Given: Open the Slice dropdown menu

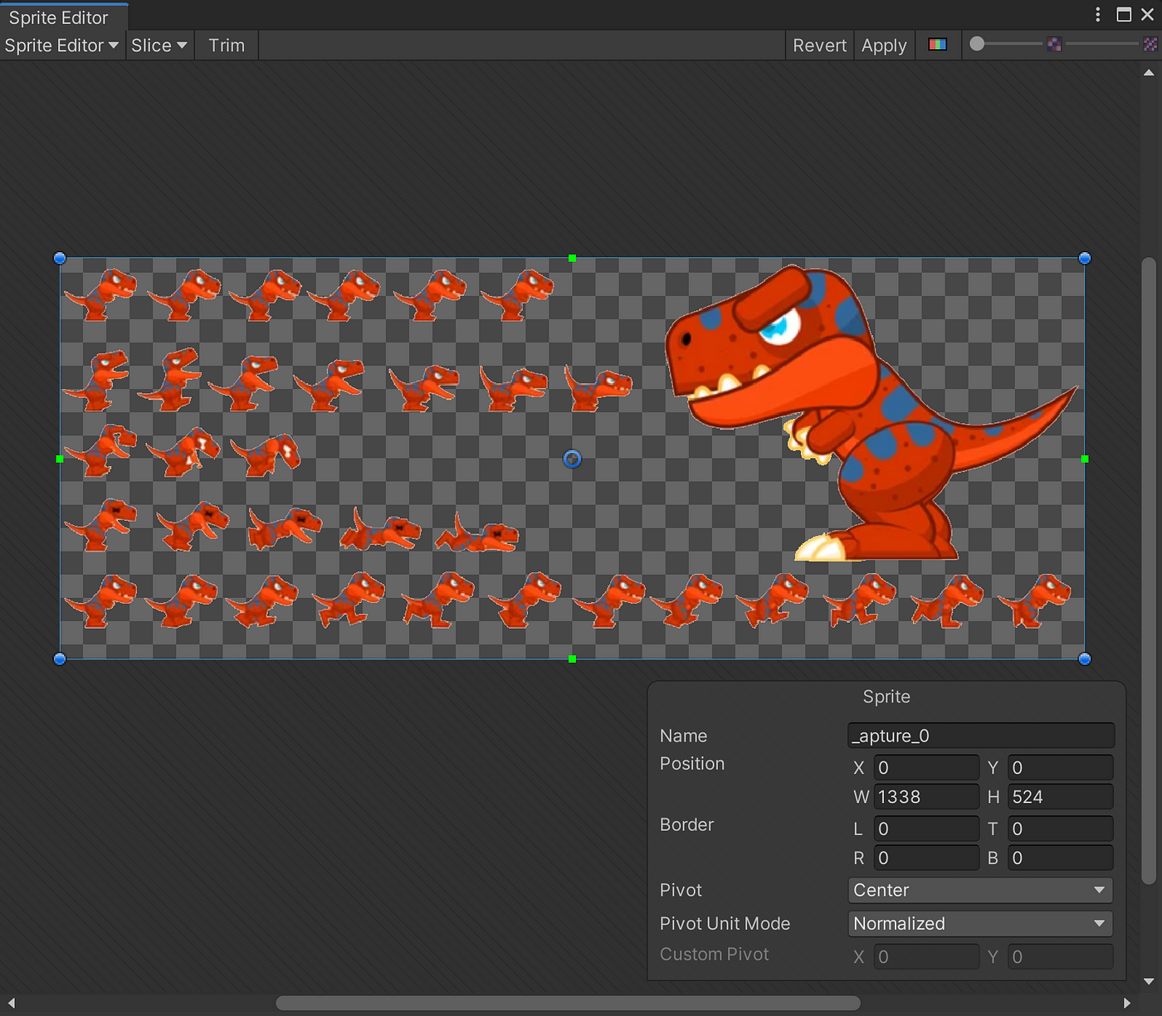Looking at the screenshot, I should coord(159,46).
